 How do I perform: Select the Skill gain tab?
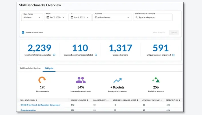point(49,68)
